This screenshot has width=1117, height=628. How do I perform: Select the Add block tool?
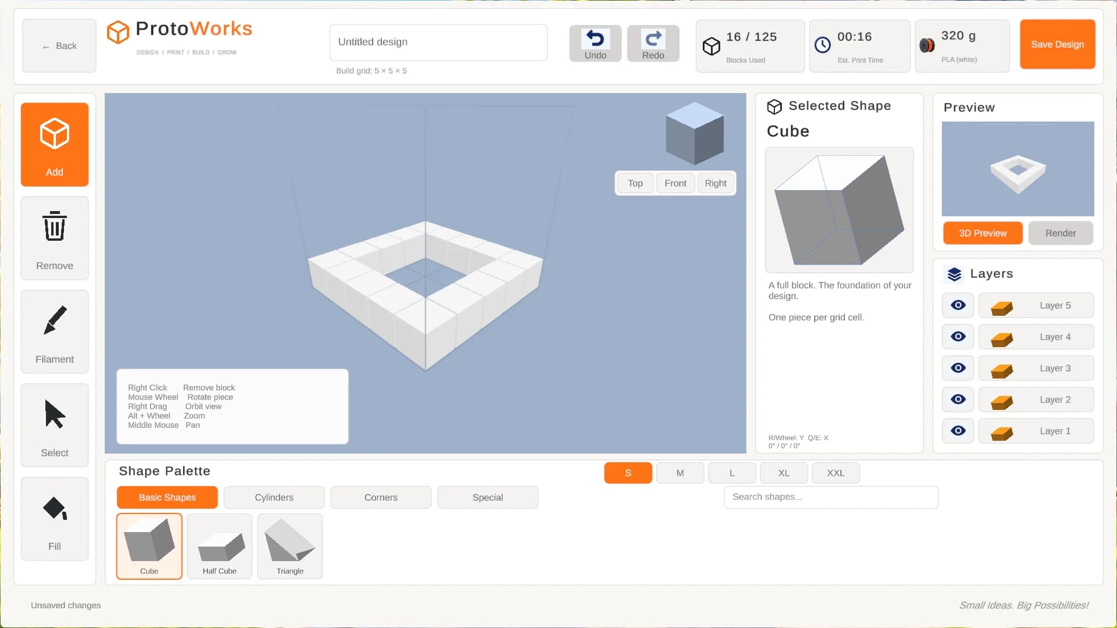pyautogui.click(x=55, y=144)
